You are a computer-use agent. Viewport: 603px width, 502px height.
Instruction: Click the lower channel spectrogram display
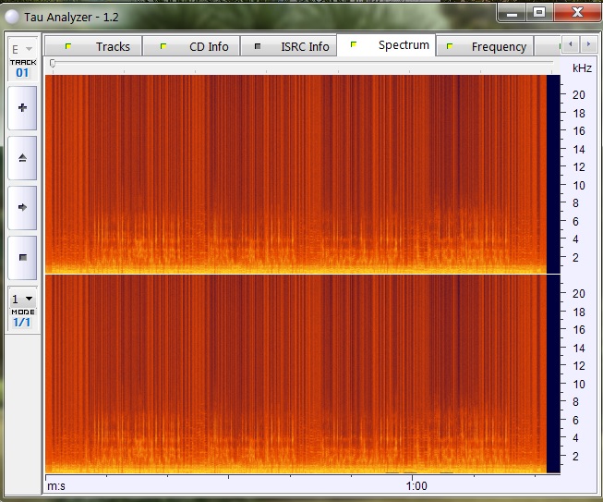(295, 373)
